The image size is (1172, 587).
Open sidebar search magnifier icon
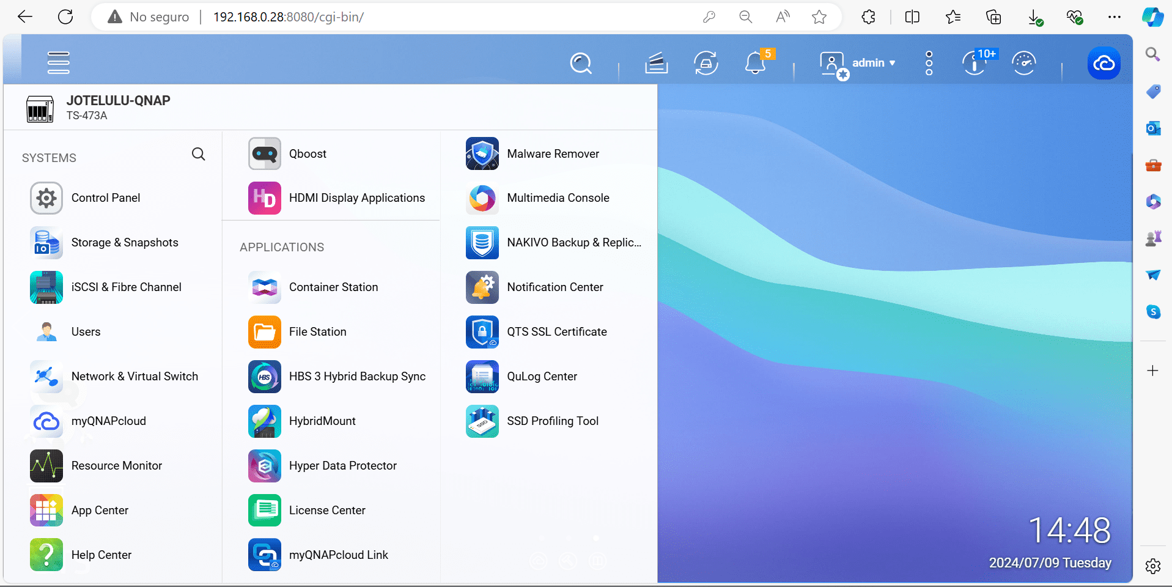[x=1153, y=54]
